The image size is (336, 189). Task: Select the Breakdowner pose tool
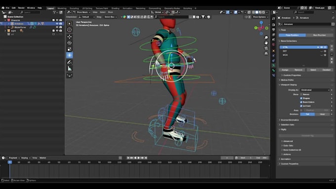coord(70,76)
